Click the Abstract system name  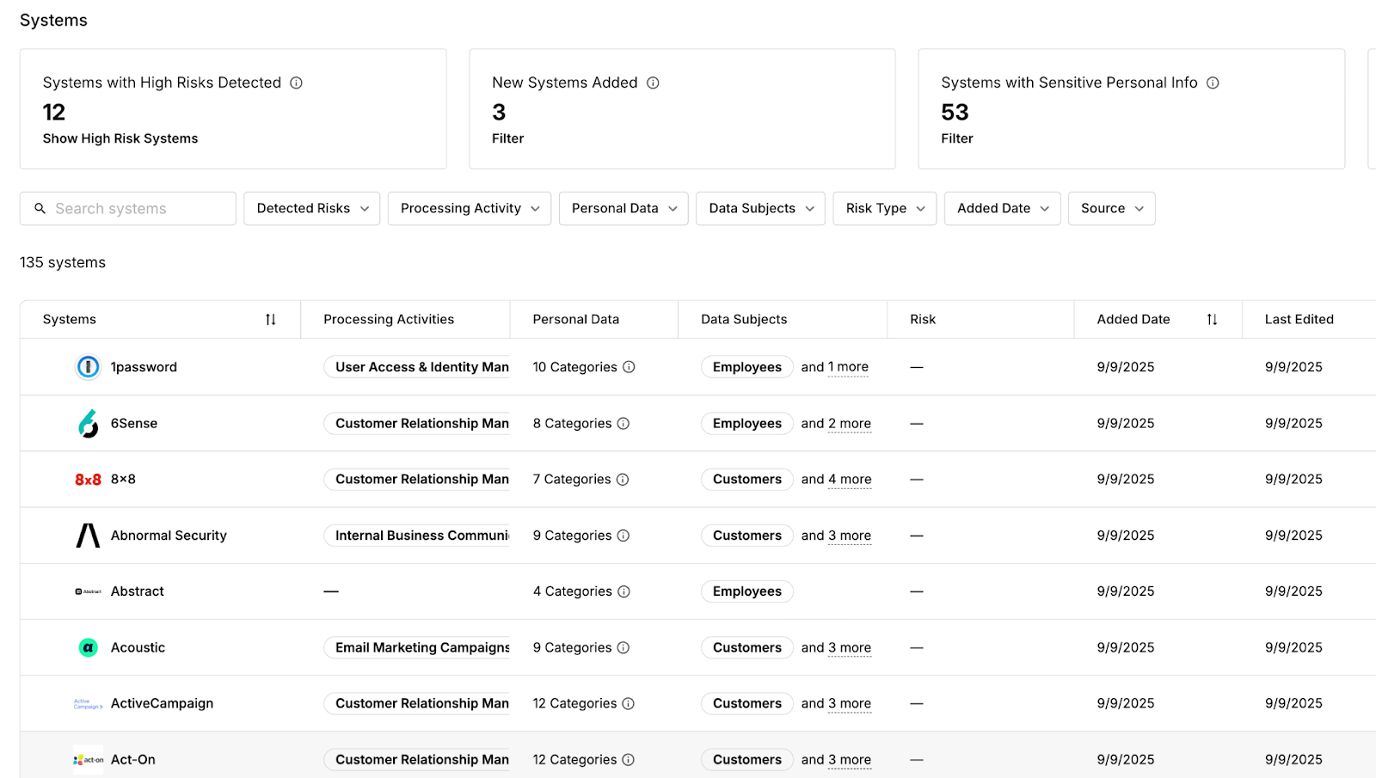[138, 591]
